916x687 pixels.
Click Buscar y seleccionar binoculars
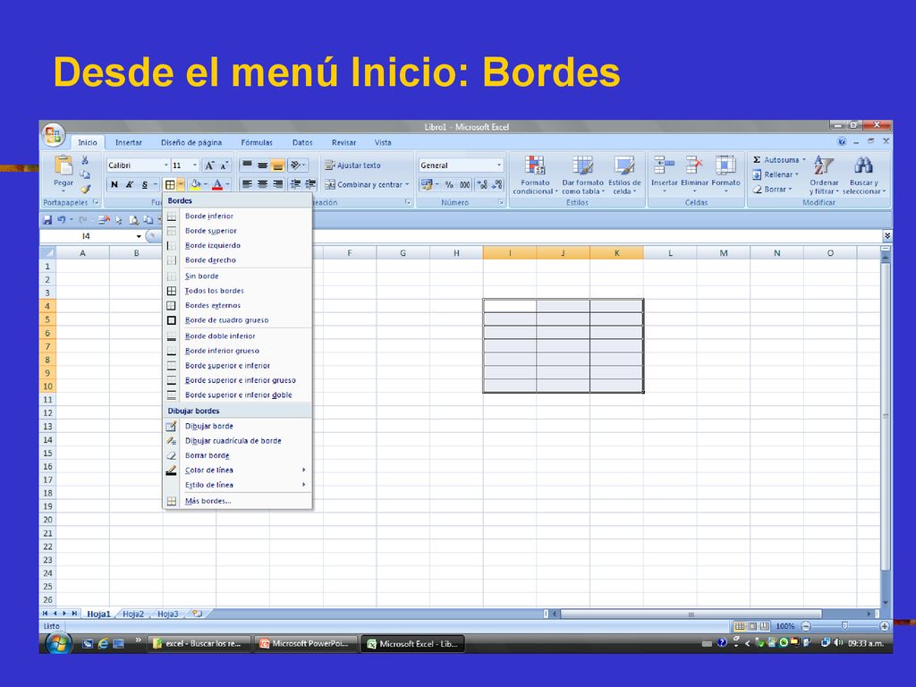coord(863,165)
